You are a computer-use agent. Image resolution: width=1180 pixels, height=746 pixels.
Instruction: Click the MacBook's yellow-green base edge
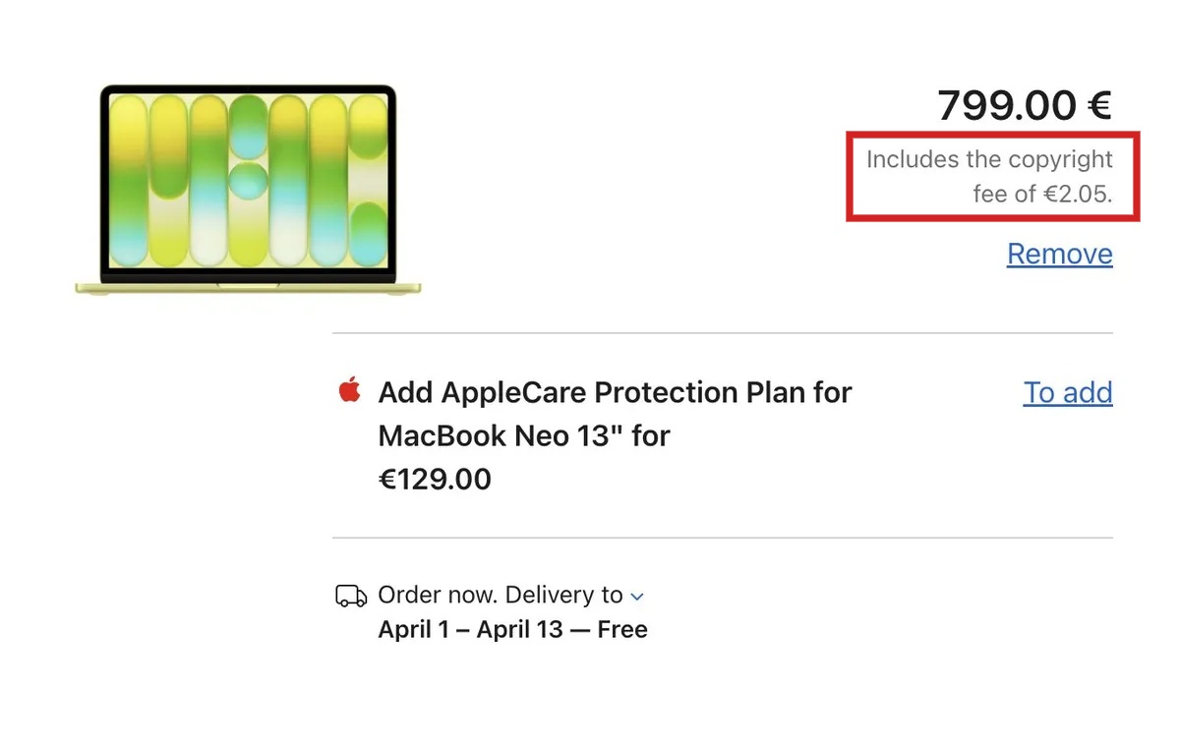pos(248,289)
